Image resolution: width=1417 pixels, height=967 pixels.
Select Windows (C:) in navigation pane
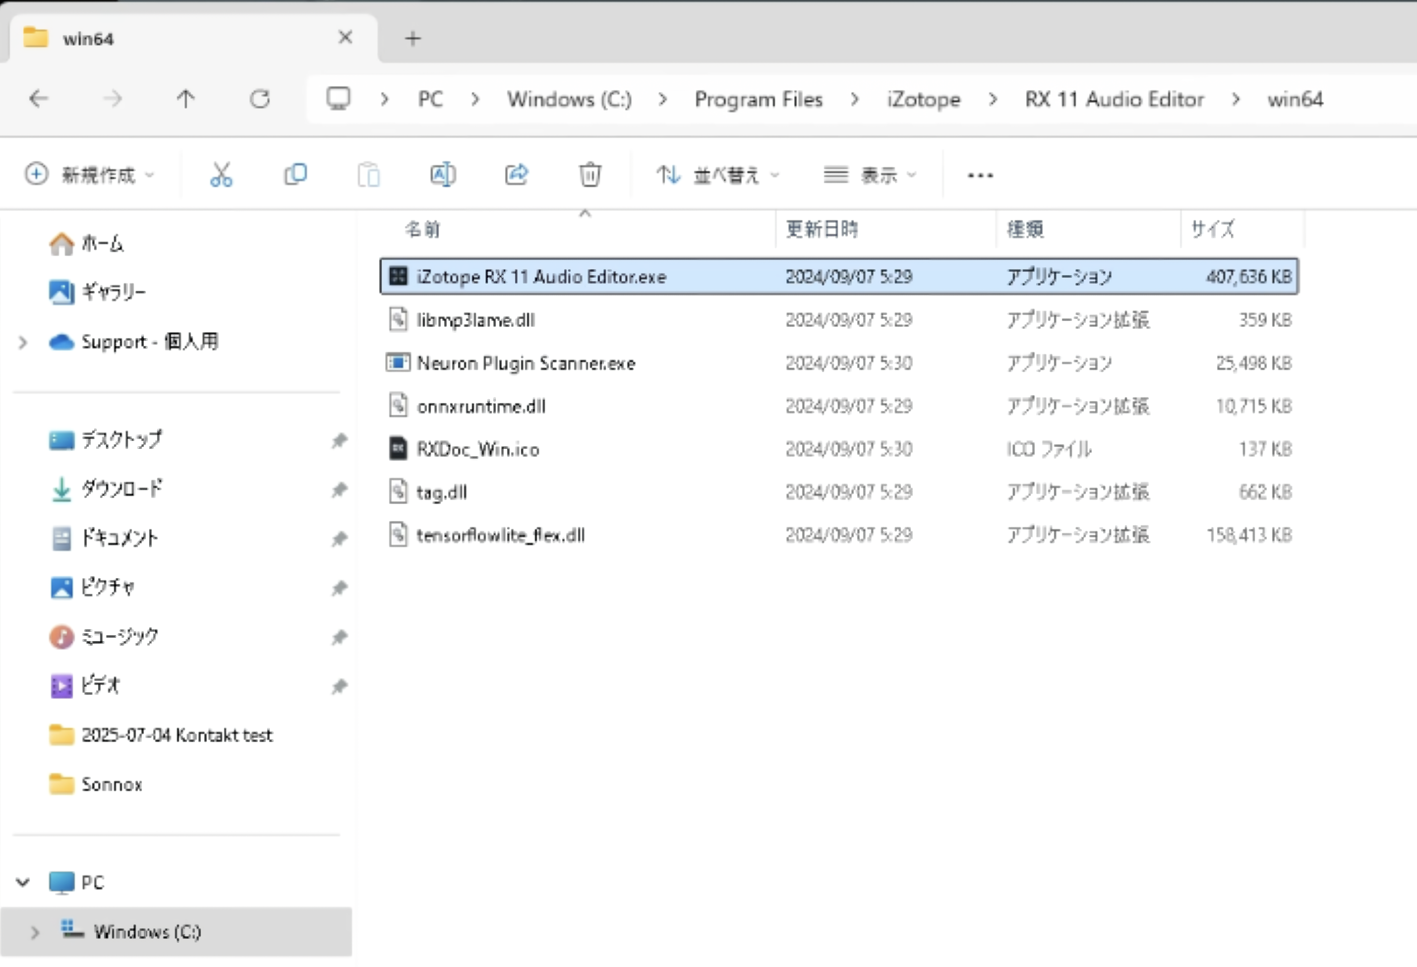coord(176,932)
